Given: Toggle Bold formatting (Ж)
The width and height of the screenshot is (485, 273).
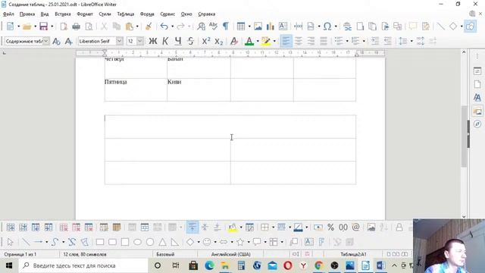Looking at the screenshot, I should 153,41.
